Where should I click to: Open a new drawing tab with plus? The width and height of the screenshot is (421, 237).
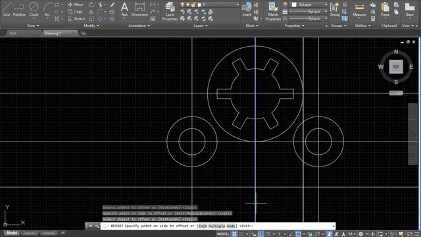(84, 34)
